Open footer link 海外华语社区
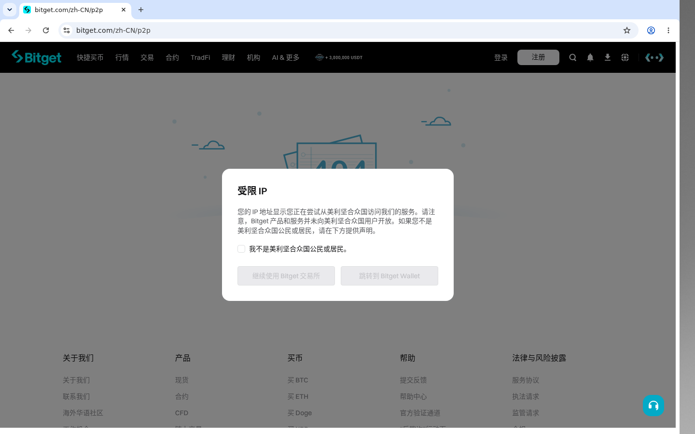The image size is (695, 434). pos(83,413)
